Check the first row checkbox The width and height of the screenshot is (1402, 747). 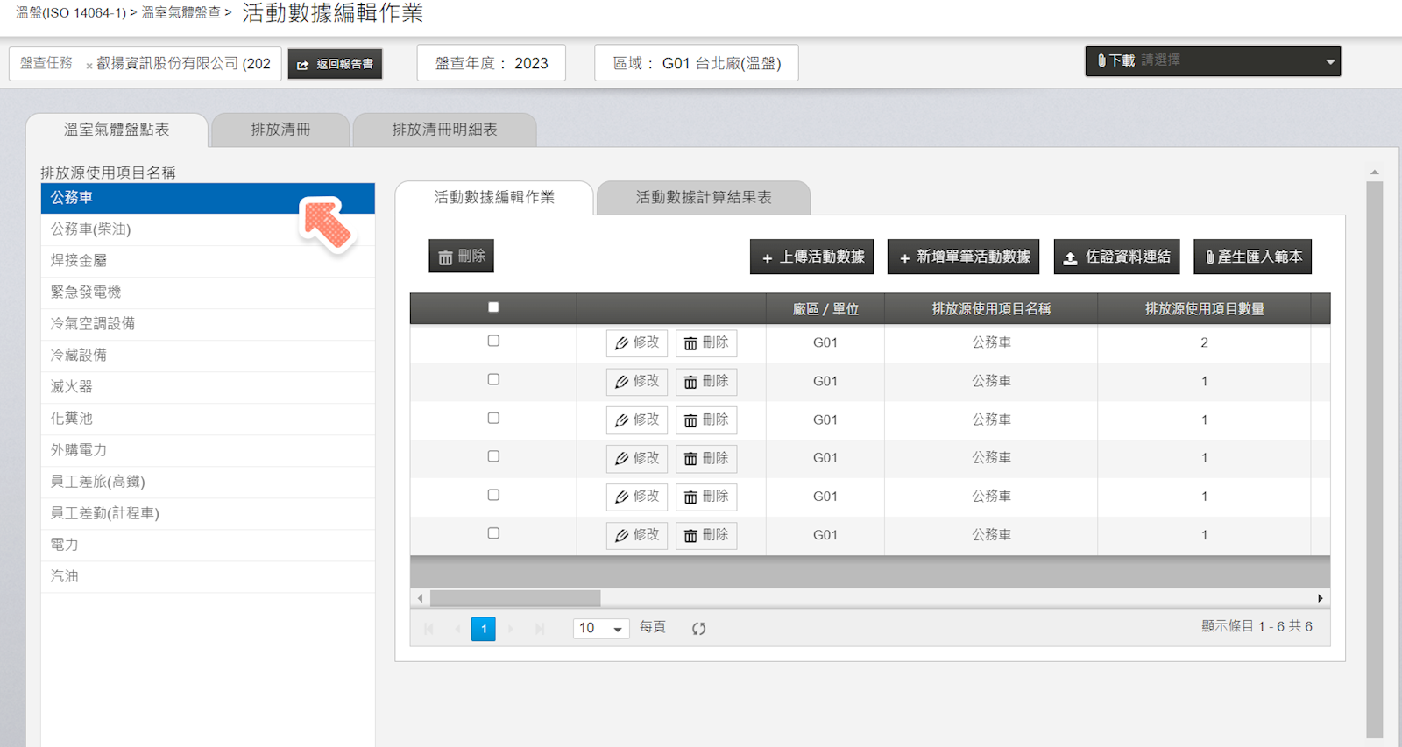click(x=493, y=341)
